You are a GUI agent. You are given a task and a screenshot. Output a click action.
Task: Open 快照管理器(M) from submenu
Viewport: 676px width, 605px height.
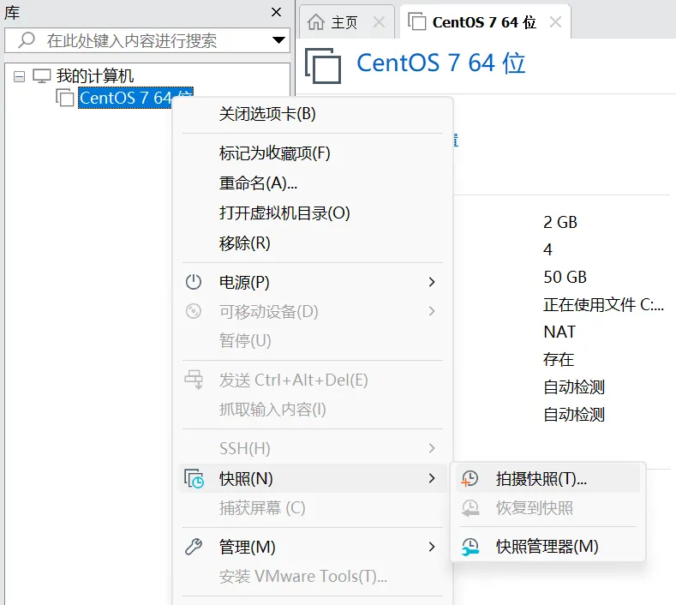coord(547,547)
